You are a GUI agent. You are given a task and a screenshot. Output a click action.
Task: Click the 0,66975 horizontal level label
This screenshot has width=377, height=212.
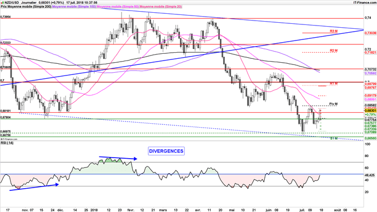tap(6, 132)
